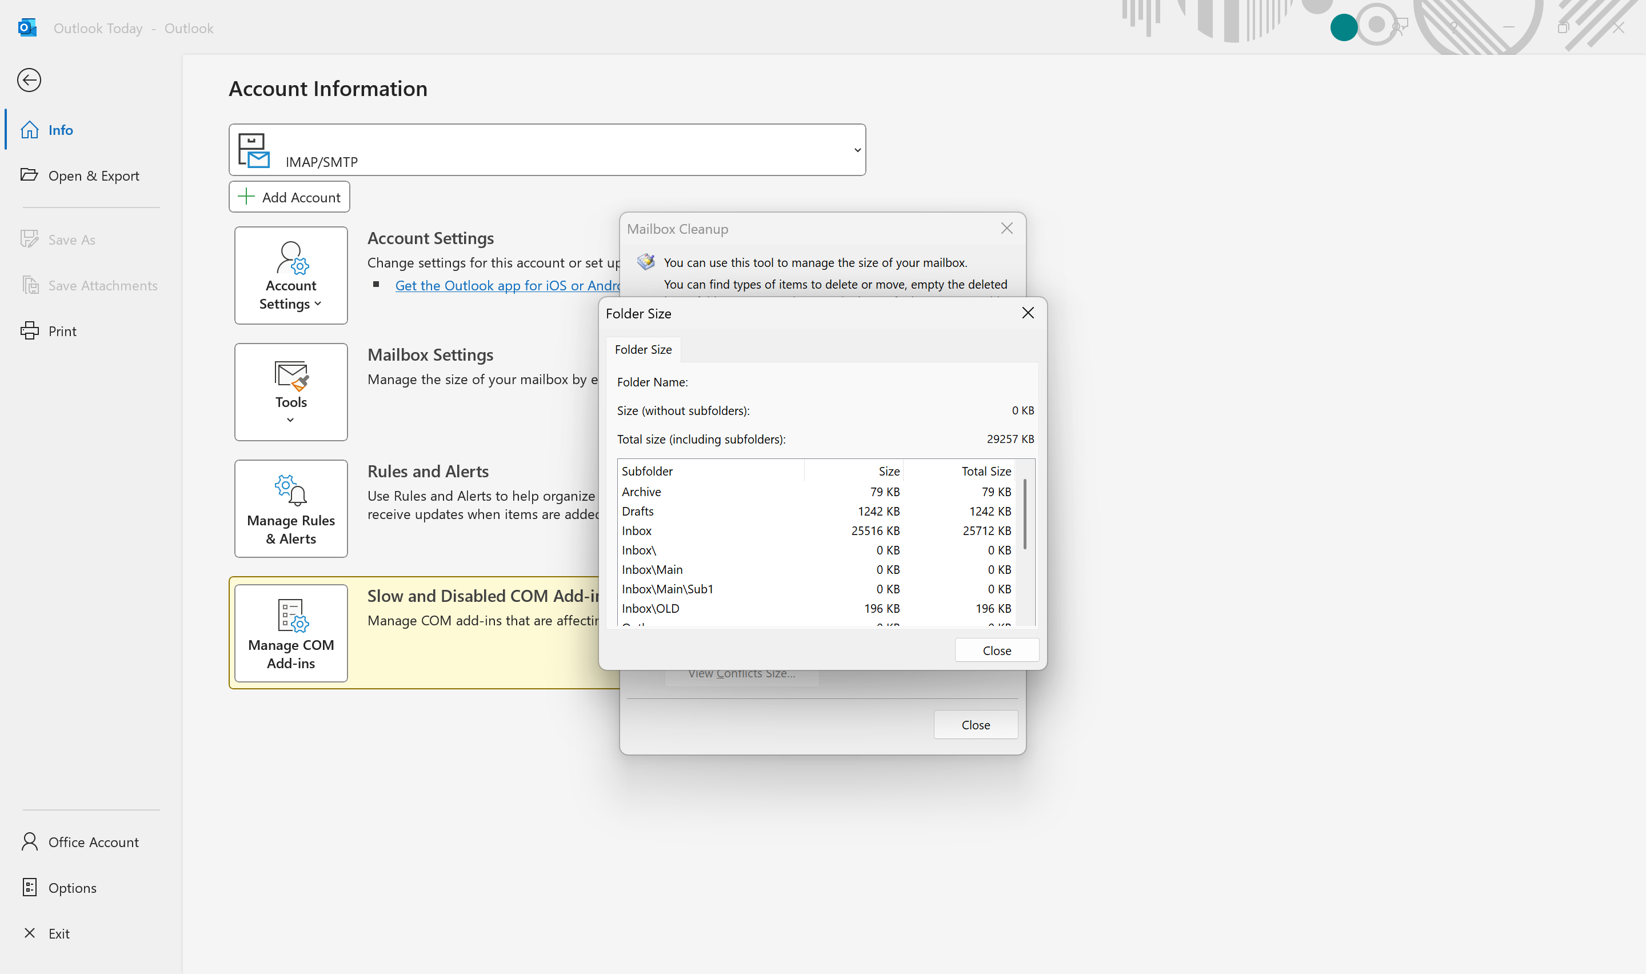Click the Options icon in sidebar

coord(30,887)
